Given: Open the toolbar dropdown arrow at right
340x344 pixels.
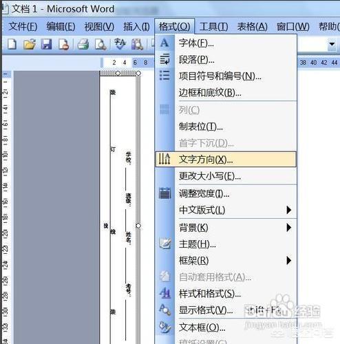Looking at the screenshot, I should tap(332, 44).
